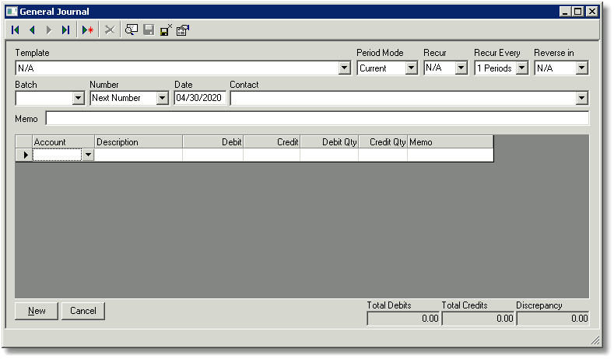The image size is (614, 359).
Task: Focus the Memo text field
Action: [318, 118]
